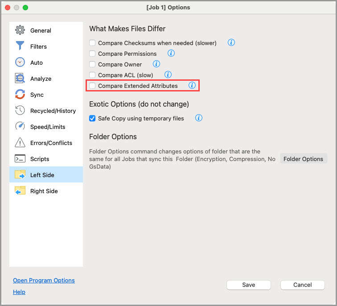Switch to the Scripts section
Screen dimensions: 337x306
[40, 159]
